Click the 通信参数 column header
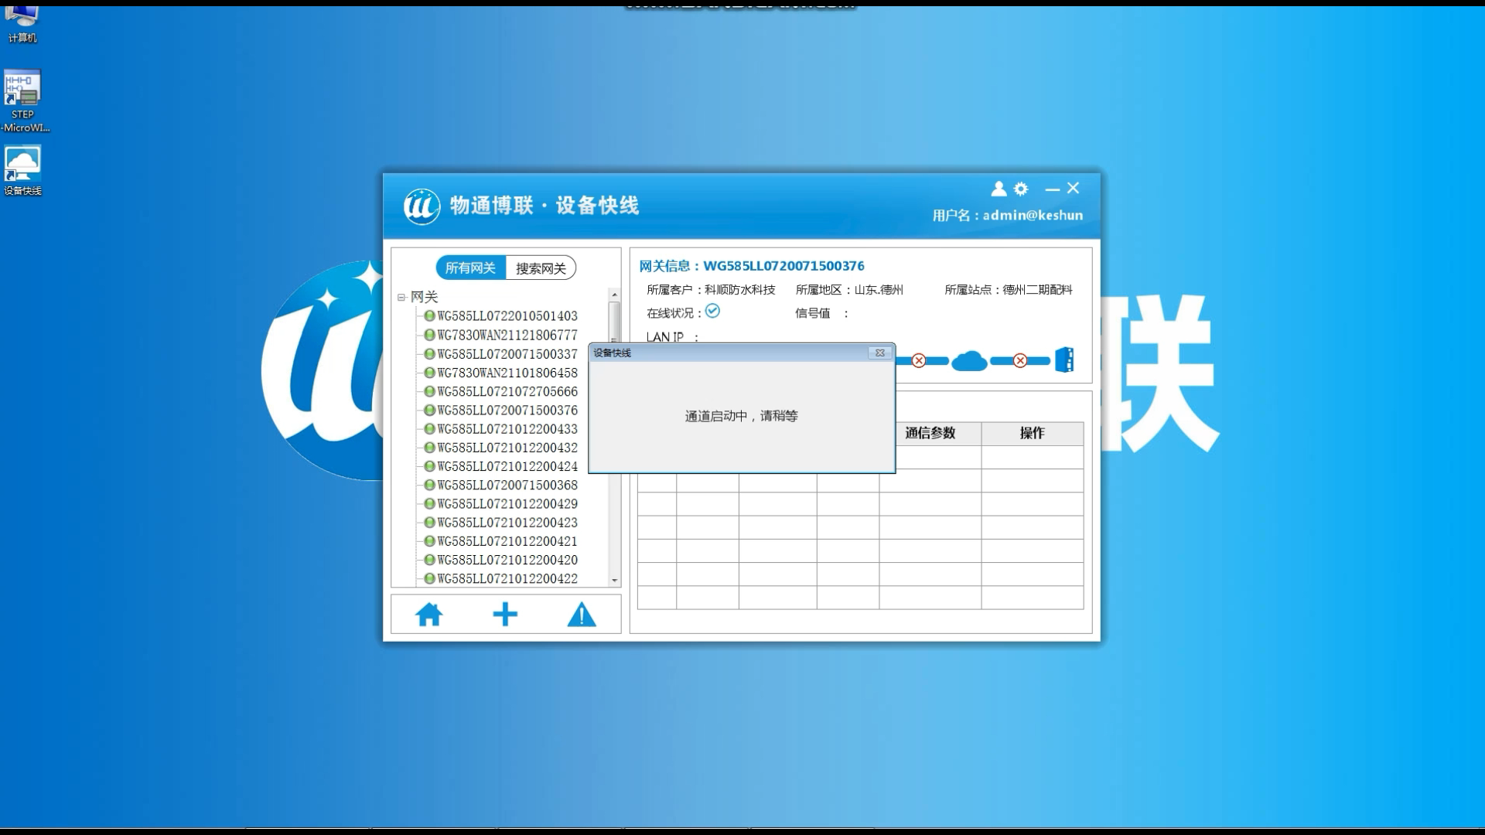This screenshot has height=835, width=1485. pyautogui.click(x=928, y=433)
